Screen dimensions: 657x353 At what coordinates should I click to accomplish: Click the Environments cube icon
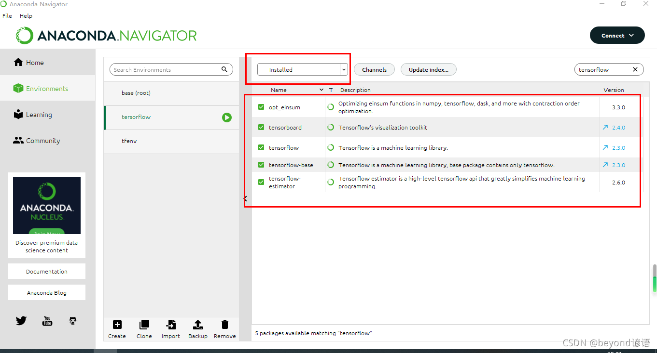18,89
